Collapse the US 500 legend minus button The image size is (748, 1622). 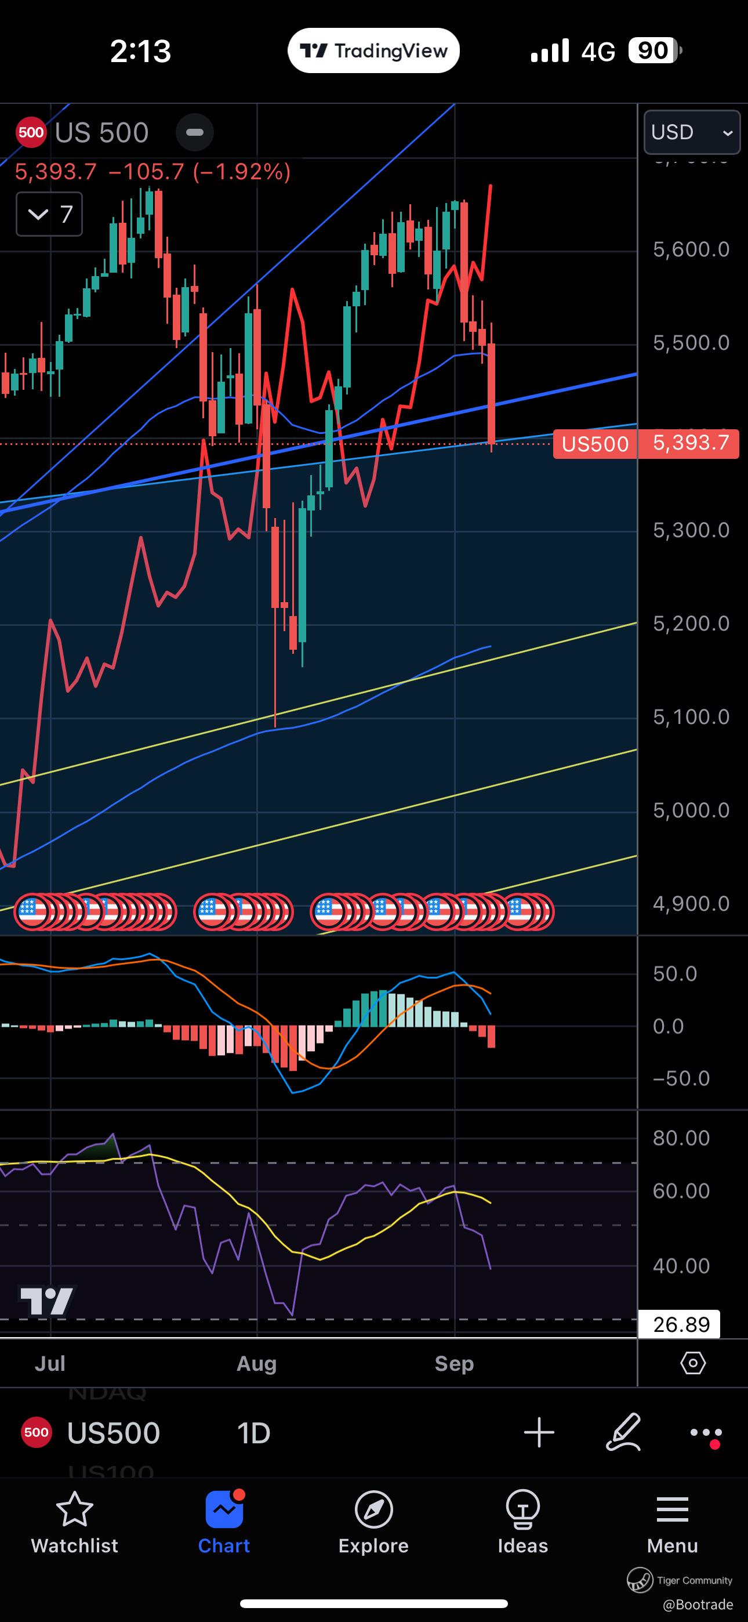pos(195,132)
